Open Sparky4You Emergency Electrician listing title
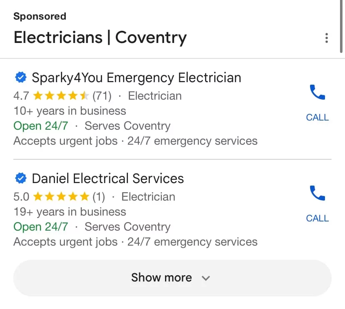Viewport: 345px width, 309px height. 136,78
